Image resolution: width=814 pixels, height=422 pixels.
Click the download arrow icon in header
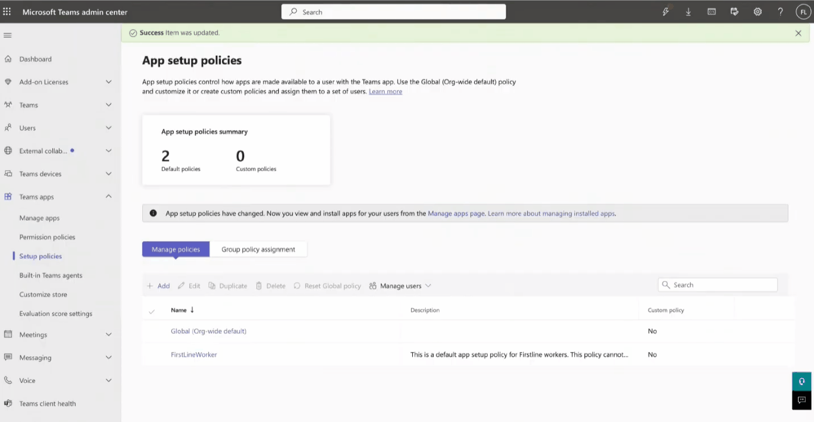[x=688, y=11]
